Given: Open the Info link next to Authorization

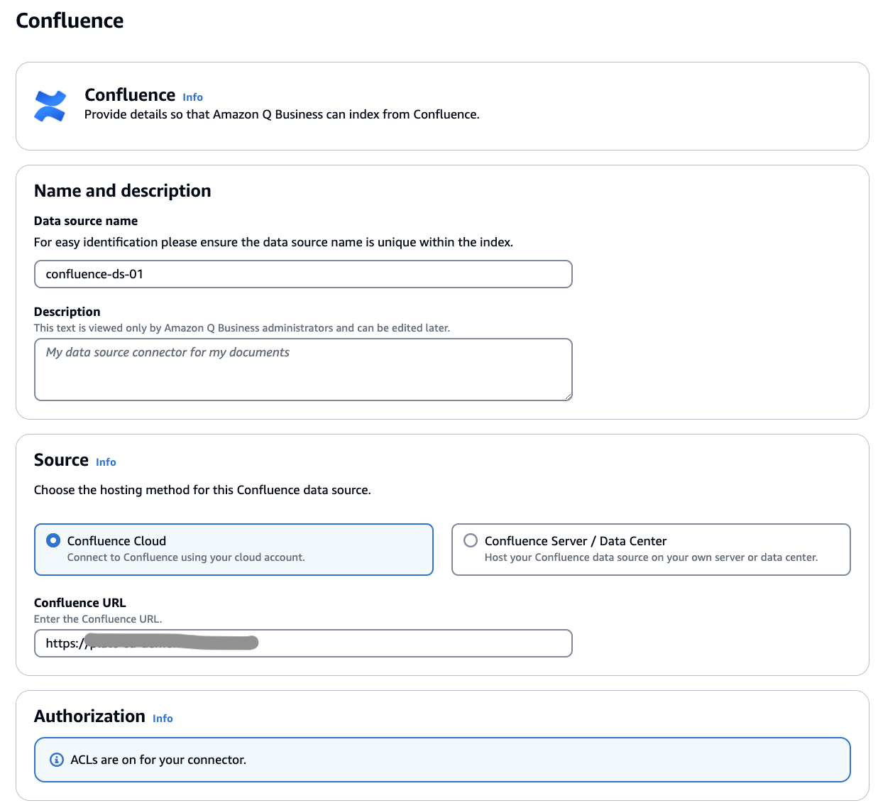Looking at the screenshot, I should click(163, 719).
